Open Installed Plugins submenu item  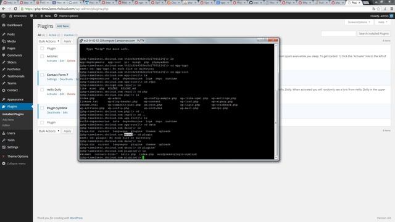pyautogui.click(x=13, y=114)
